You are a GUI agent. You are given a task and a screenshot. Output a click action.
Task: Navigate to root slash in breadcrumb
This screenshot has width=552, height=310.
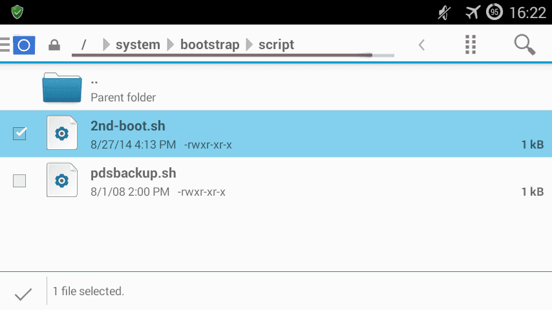[84, 45]
